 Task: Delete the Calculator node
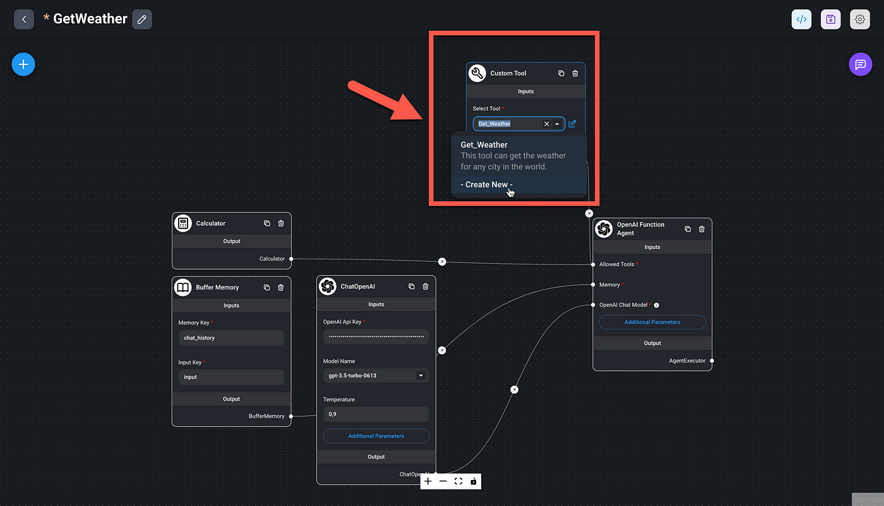pos(281,223)
